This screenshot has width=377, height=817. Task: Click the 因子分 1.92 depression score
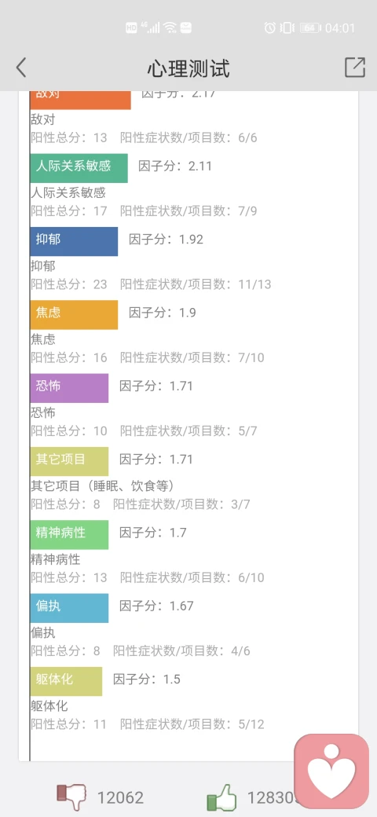click(x=166, y=240)
